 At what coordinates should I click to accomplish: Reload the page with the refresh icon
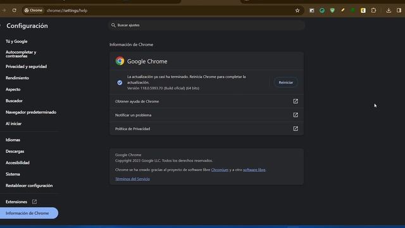pyautogui.click(x=14, y=10)
